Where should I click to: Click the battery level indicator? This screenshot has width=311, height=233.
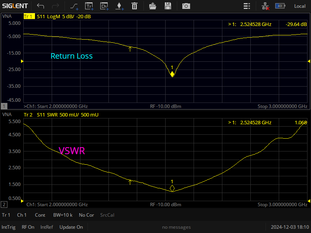280,6
